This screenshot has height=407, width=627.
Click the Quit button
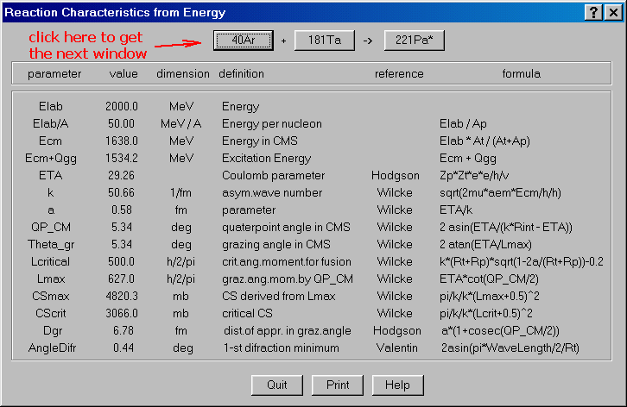[x=277, y=385]
